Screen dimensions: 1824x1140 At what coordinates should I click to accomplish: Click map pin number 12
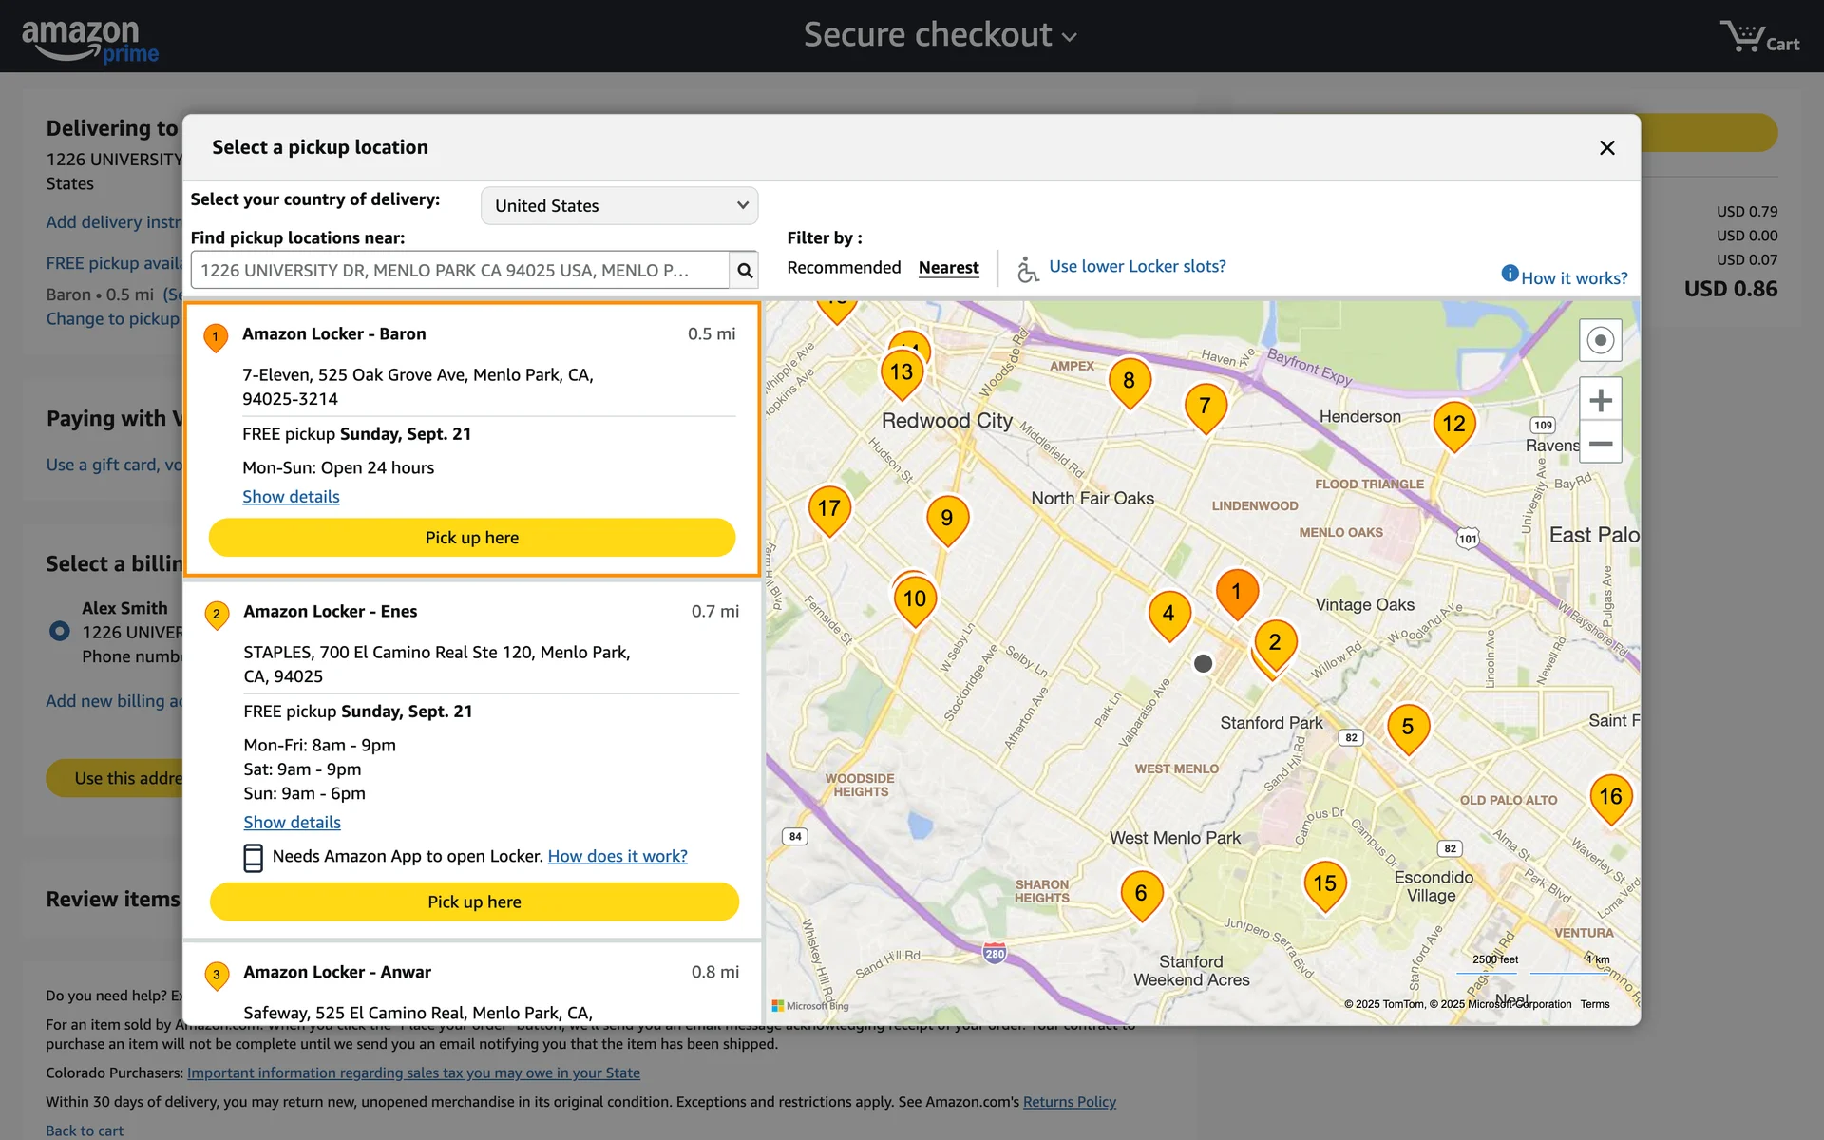[x=1453, y=424]
